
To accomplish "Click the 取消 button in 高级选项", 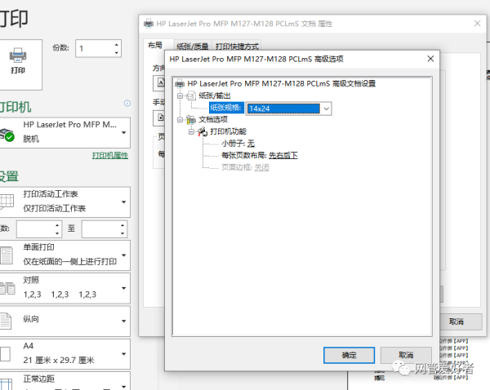I will point(406,355).
